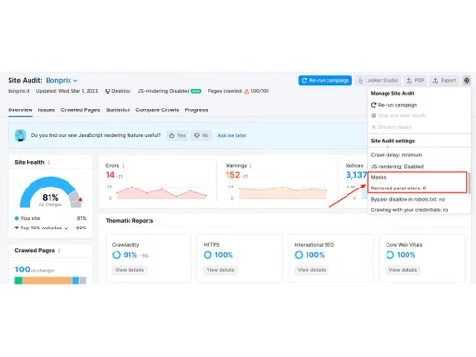The width and height of the screenshot is (476, 357).
Task: Open the Issues tab
Action: click(47, 110)
